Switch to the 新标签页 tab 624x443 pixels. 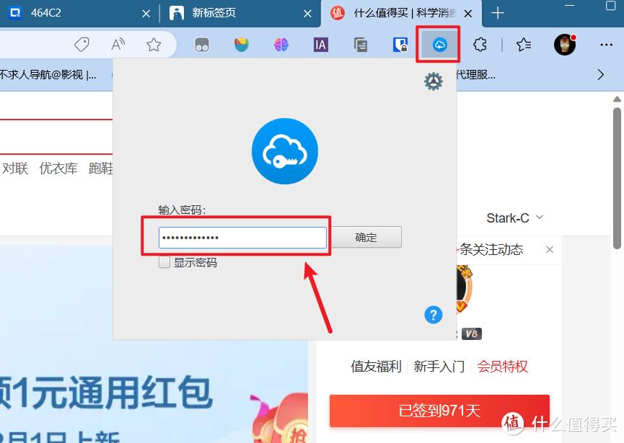click(x=214, y=13)
